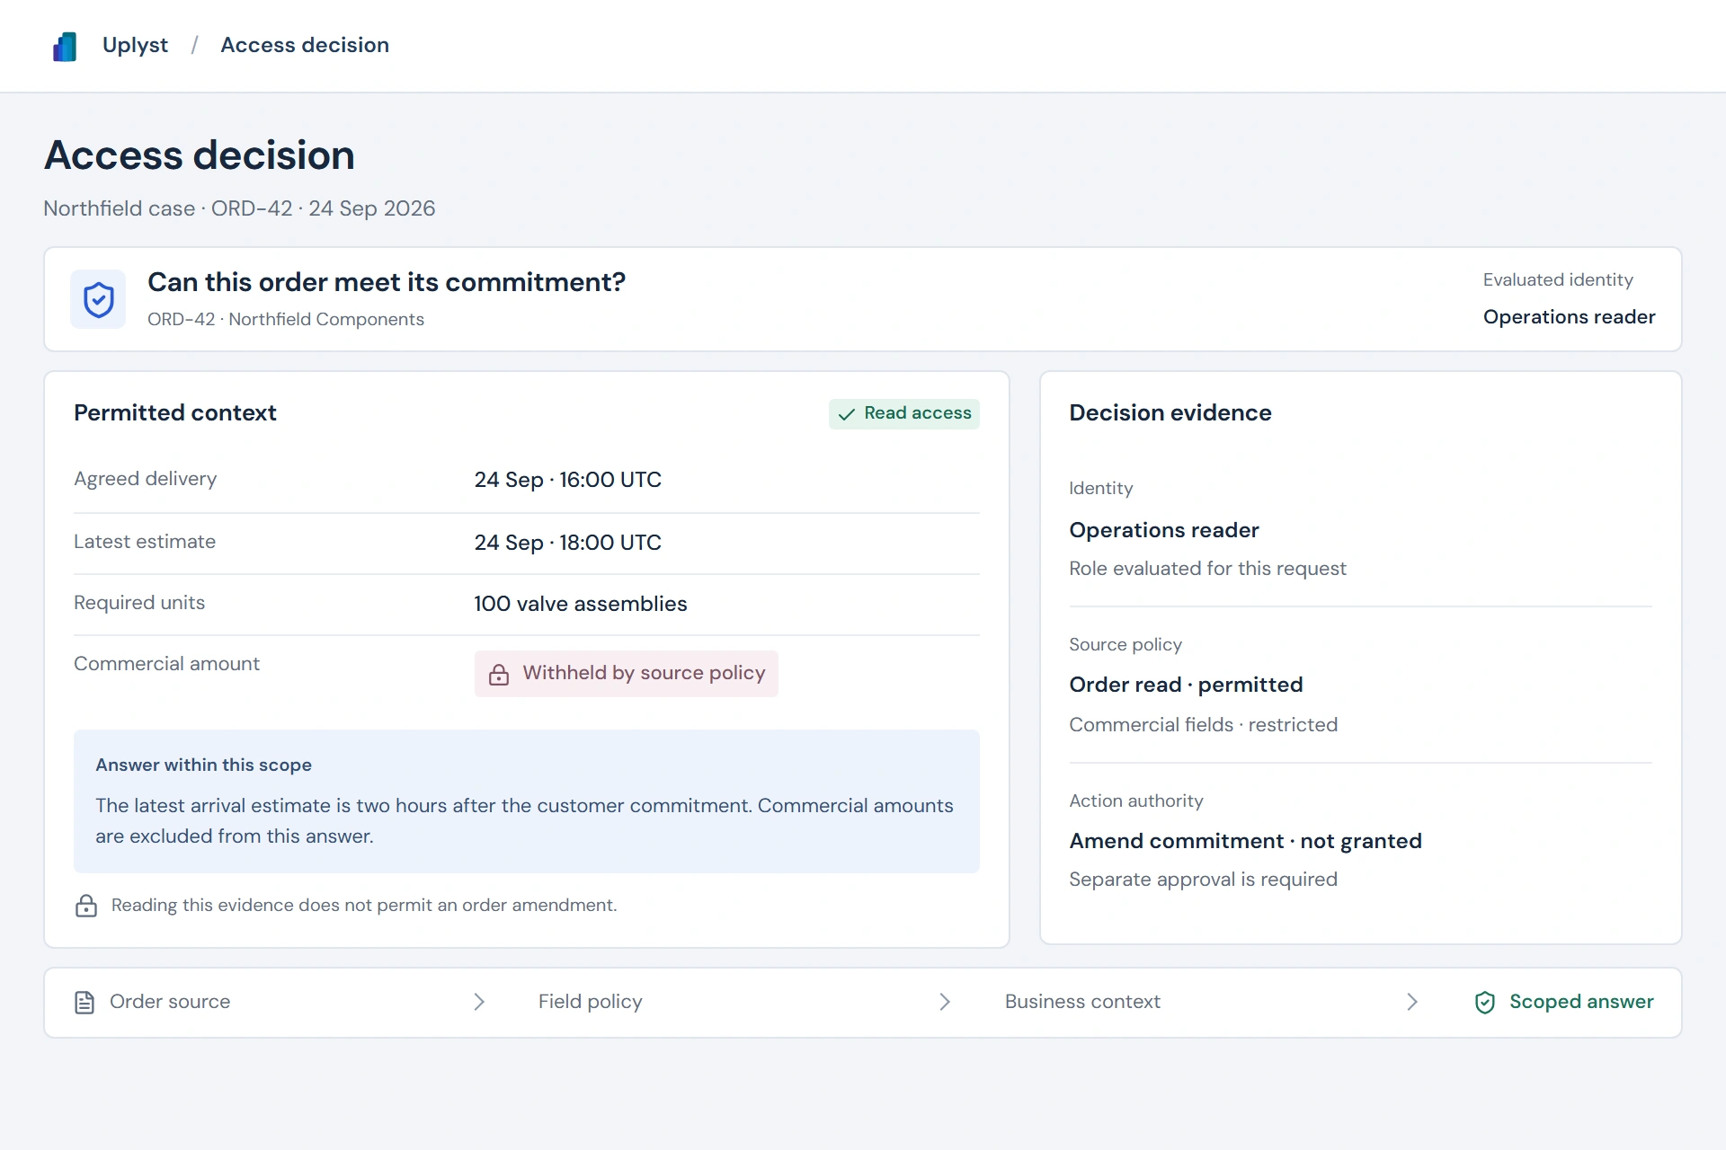Click the Read access badge
The height and width of the screenshot is (1150, 1726).
[904, 413]
